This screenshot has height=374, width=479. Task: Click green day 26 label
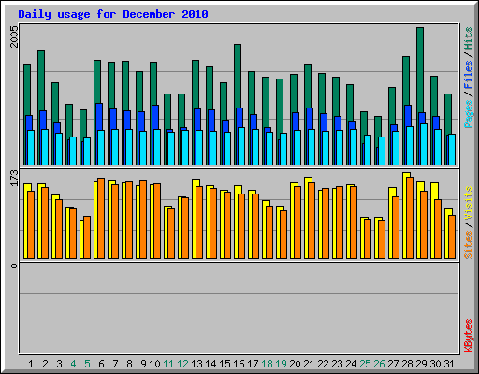(x=379, y=364)
